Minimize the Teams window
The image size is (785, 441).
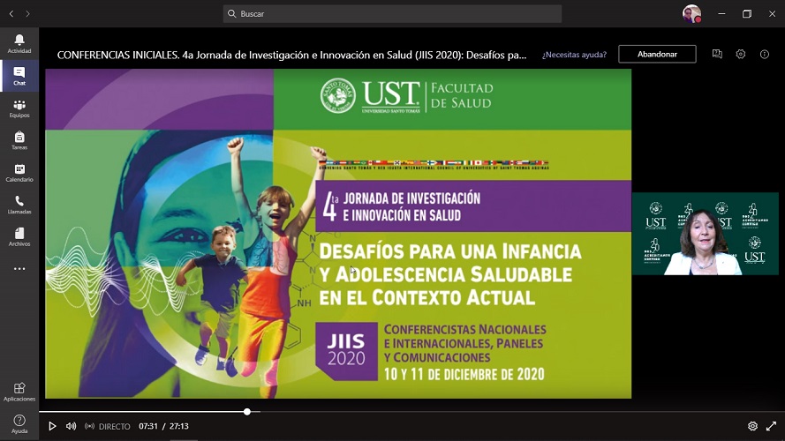[721, 13]
